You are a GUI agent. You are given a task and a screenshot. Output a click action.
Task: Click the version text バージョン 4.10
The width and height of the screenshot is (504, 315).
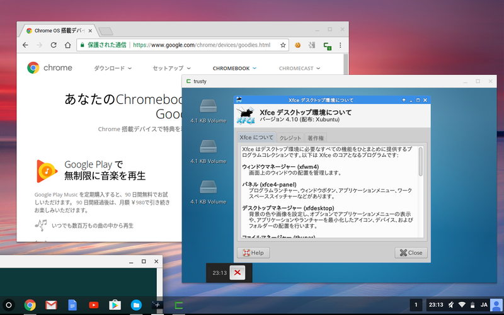click(278, 120)
